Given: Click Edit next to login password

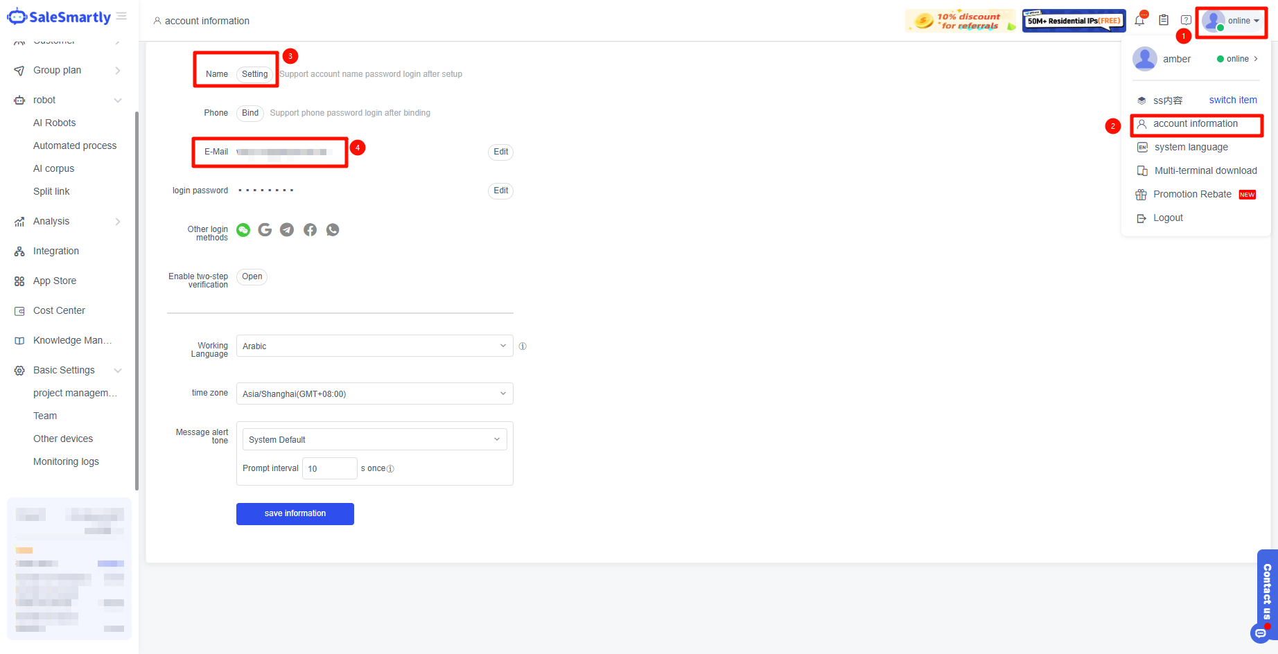Looking at the screenshot, I should [500, 191].
